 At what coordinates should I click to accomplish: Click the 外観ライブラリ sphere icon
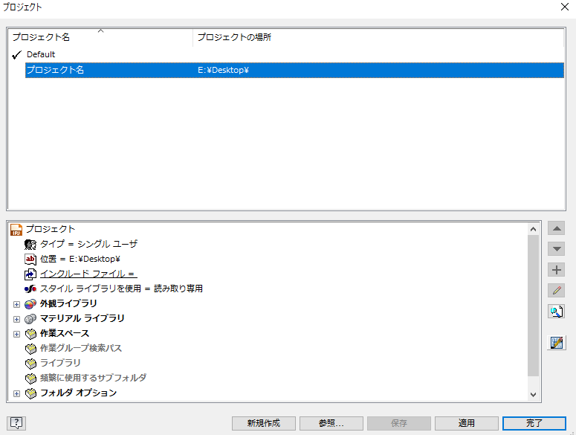point(30,304)
